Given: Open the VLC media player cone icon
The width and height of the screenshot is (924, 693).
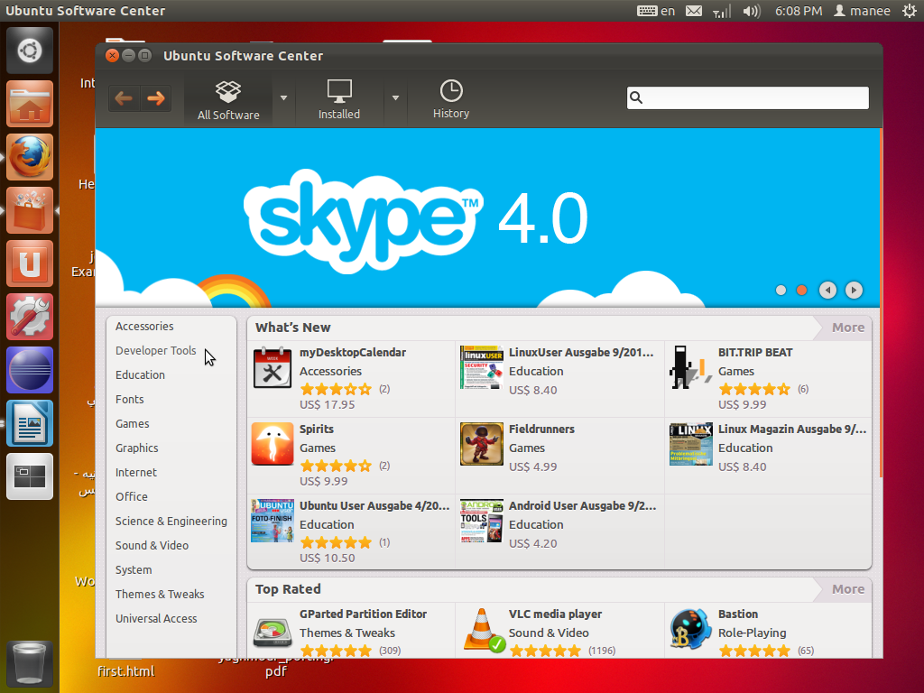Looking at the screenshot, I should pyautogui.click(x=484, y=631).
